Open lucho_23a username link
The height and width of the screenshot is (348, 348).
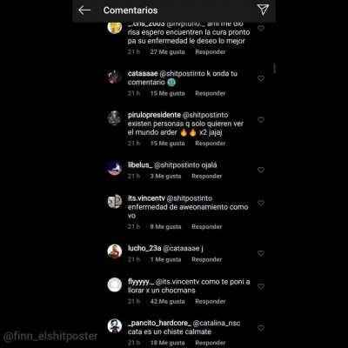pos(144,248)
